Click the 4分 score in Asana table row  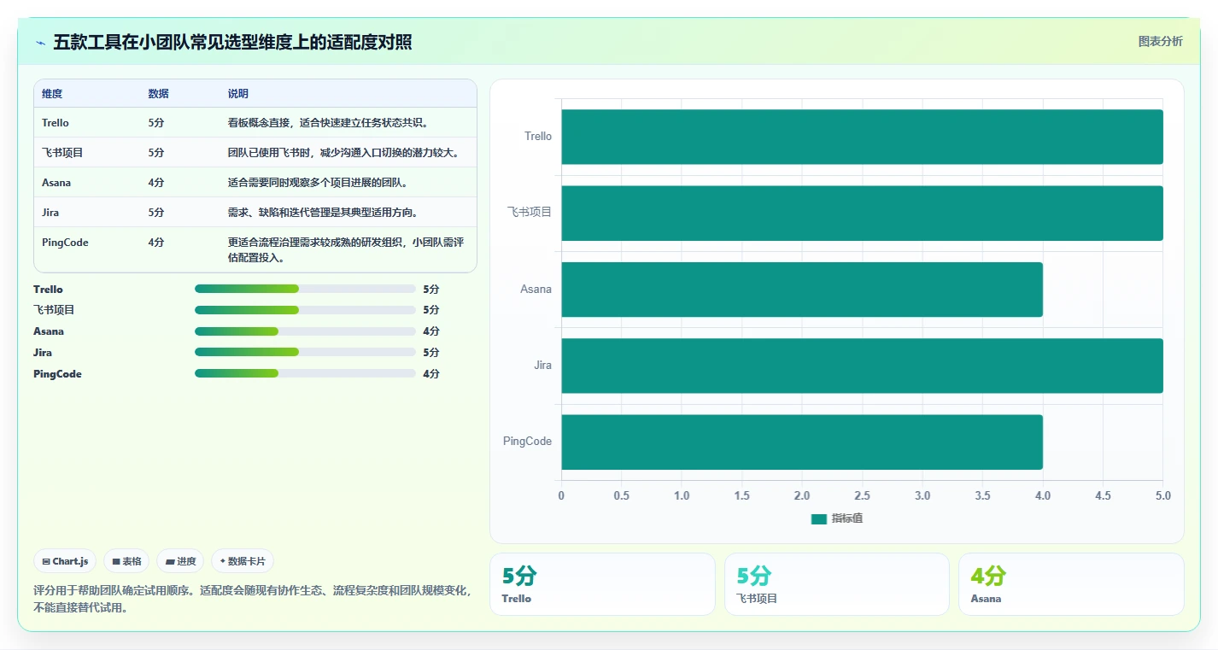click(156, 183)
